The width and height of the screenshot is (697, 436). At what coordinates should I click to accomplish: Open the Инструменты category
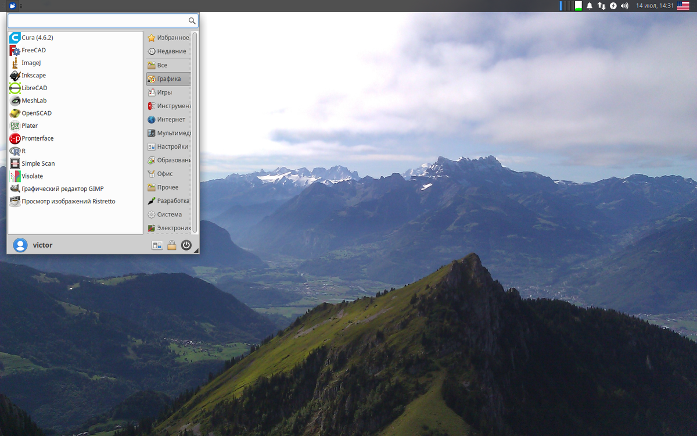click(x=168, y=106)
